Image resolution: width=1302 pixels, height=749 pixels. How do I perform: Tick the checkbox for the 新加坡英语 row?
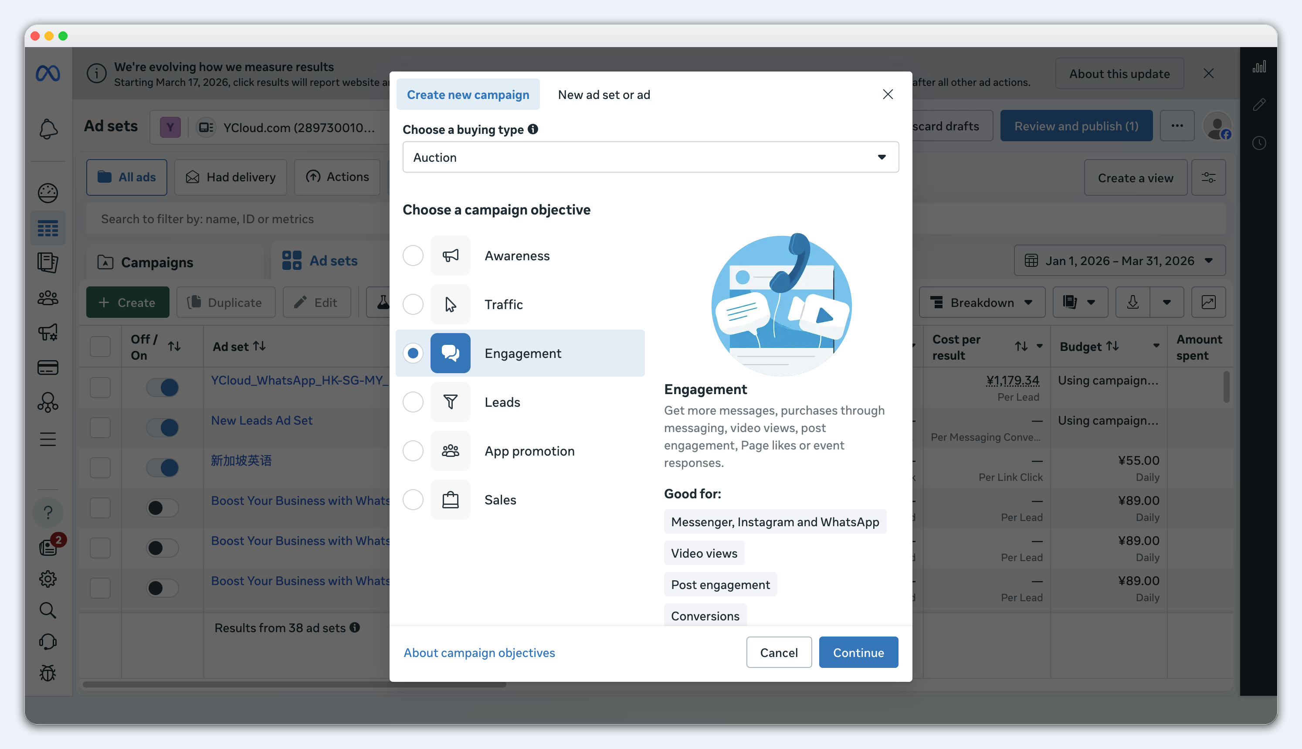coord(100,468)
